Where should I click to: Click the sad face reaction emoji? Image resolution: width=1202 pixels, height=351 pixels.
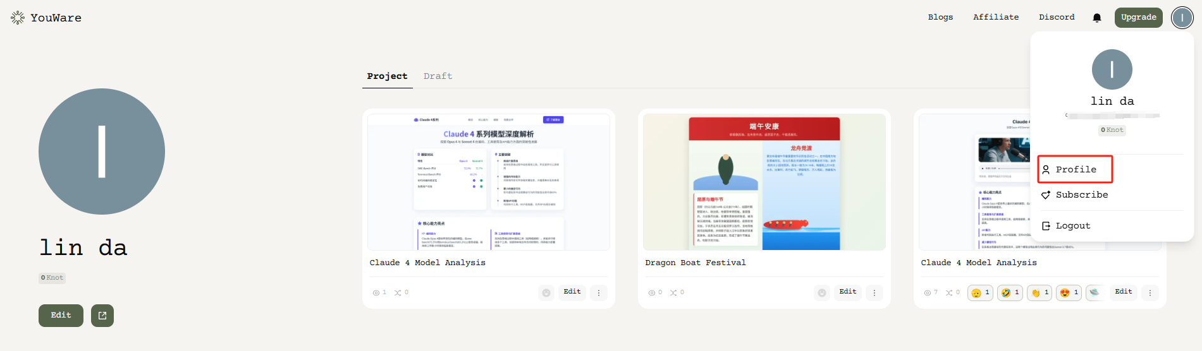980,293
